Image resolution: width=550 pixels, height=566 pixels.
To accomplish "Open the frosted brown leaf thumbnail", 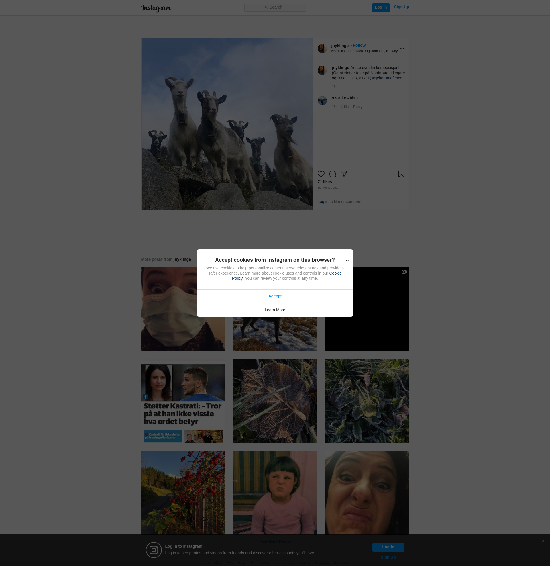I will click(x=275, y=401).
